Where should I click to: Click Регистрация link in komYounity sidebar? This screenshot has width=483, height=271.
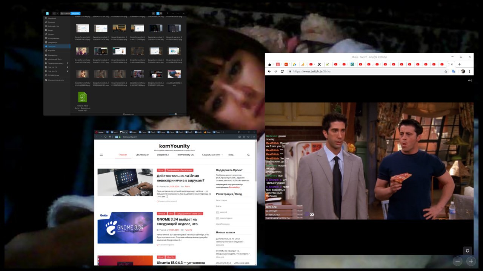click(222, 200)
